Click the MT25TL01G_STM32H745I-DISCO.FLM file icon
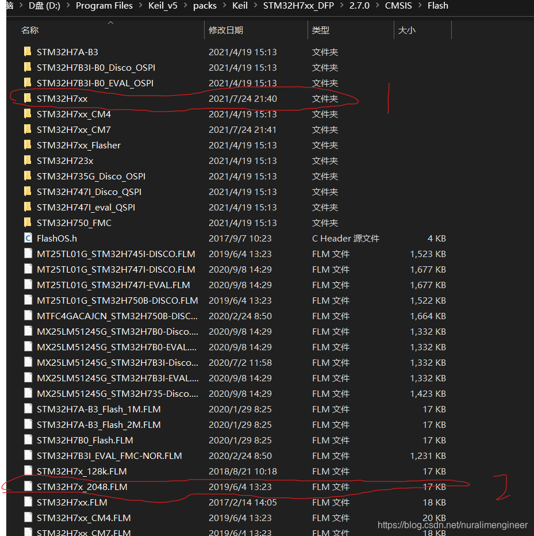 click(28, 254)
